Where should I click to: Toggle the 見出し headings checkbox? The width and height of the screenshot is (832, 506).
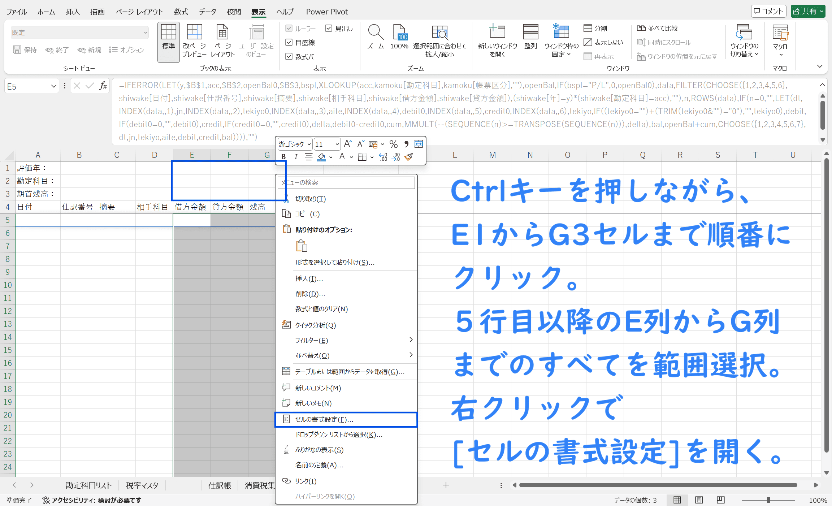pos(329,28)
